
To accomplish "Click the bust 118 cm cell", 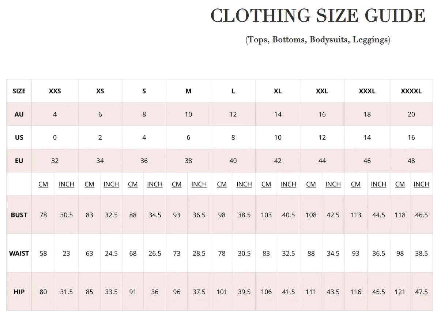I will pyautogui.click(x=400, y=215).
